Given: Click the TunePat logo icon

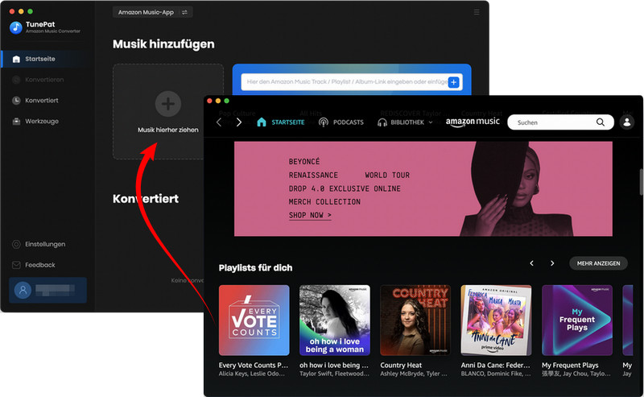Looking at the screenshot, I should tap(16, 27).
